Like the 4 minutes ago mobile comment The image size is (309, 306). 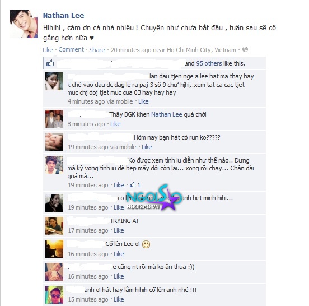click(x=143, y=101)
